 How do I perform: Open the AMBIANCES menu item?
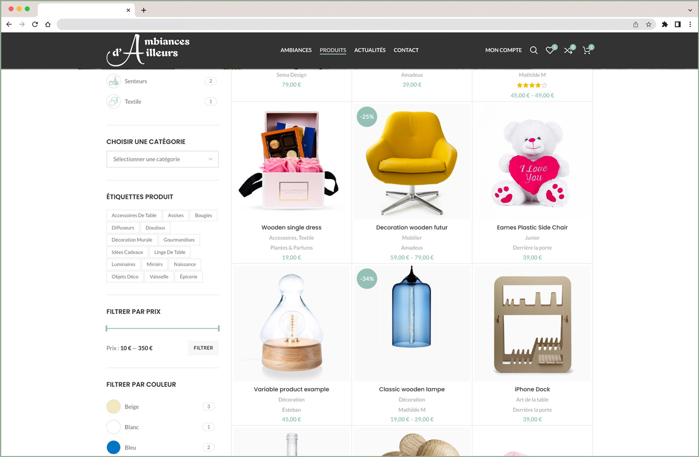pyautogui.click(x=296, y=50)
